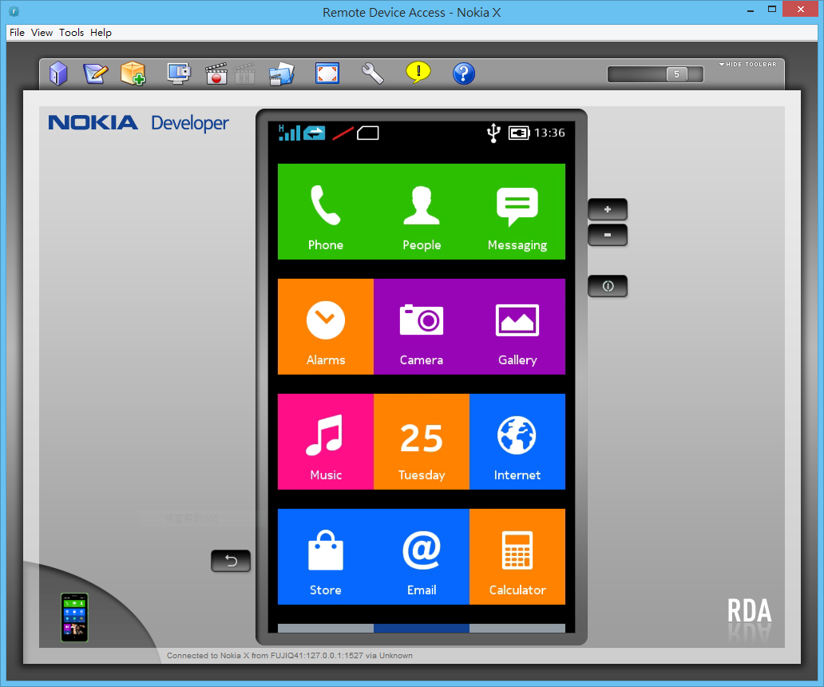The width and height of the screenshot is (824, 687).
Task: Open the Store app tile
Action: click(326, 557)
